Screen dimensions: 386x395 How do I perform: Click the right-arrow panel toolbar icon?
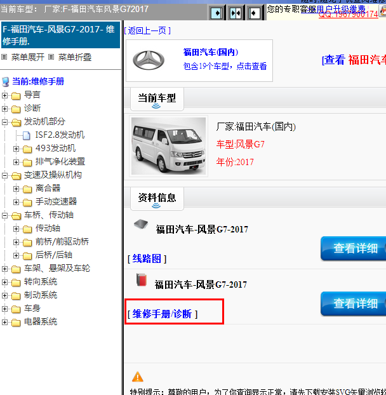(216, 13)
